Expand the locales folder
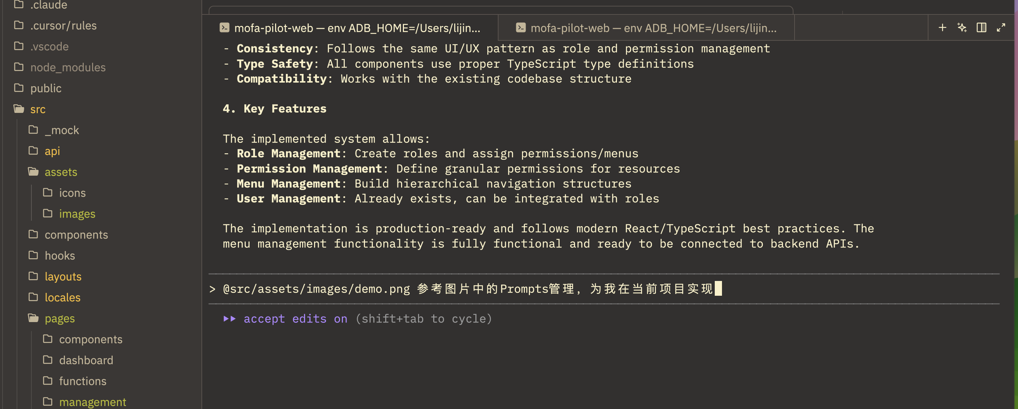Image resolution: width=1018 pixels, height=409 pixels. tap(62, 297)
